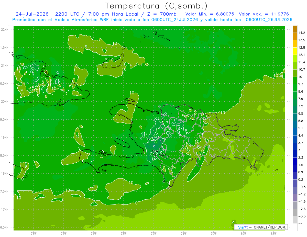Click the -4 value on the color scale
Screen dimensions: 307x237
[x=301, y=223]
